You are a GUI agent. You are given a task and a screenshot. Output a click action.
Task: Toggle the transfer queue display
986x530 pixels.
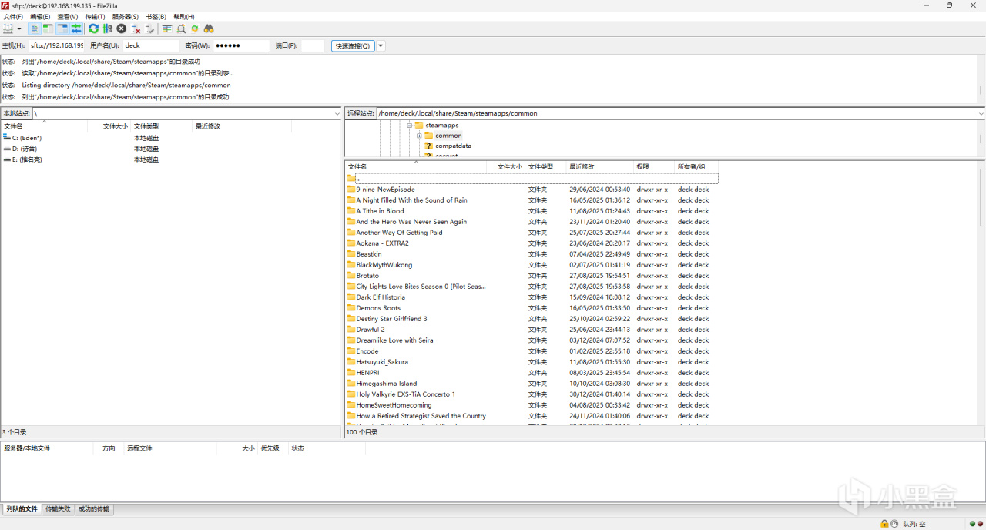point(76,29)
